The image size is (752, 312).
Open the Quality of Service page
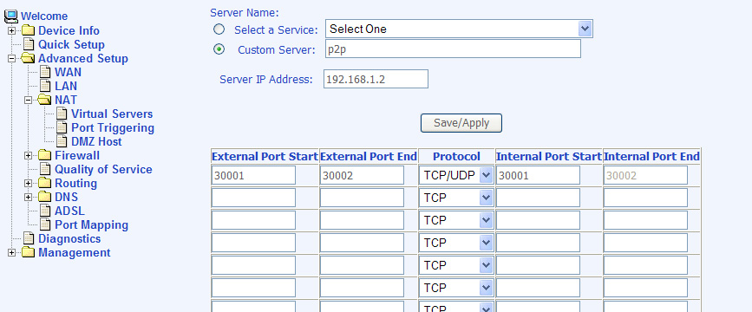coord(103,170)
